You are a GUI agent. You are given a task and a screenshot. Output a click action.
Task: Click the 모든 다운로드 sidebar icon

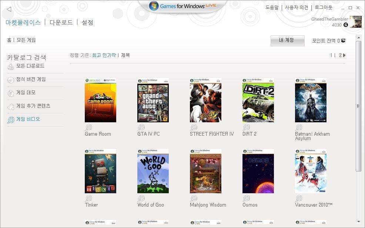click(x=11, y=67)
